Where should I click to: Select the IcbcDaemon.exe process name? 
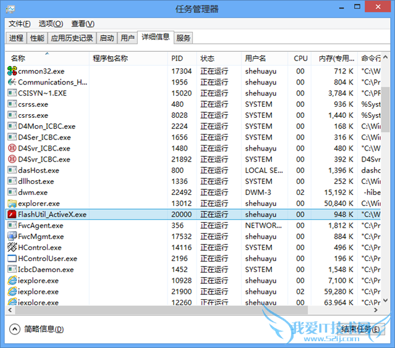[x=46, y=270]
